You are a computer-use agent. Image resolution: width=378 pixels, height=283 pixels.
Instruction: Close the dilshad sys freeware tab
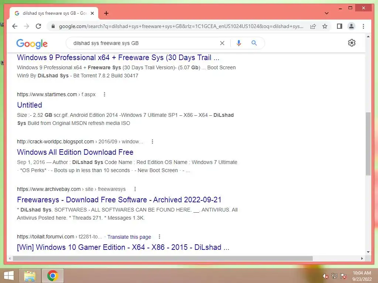coord(92,13)
